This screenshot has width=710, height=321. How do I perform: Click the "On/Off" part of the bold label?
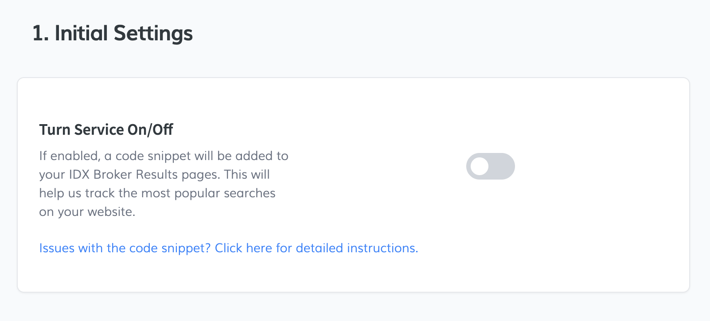click(x=150, y=129)
